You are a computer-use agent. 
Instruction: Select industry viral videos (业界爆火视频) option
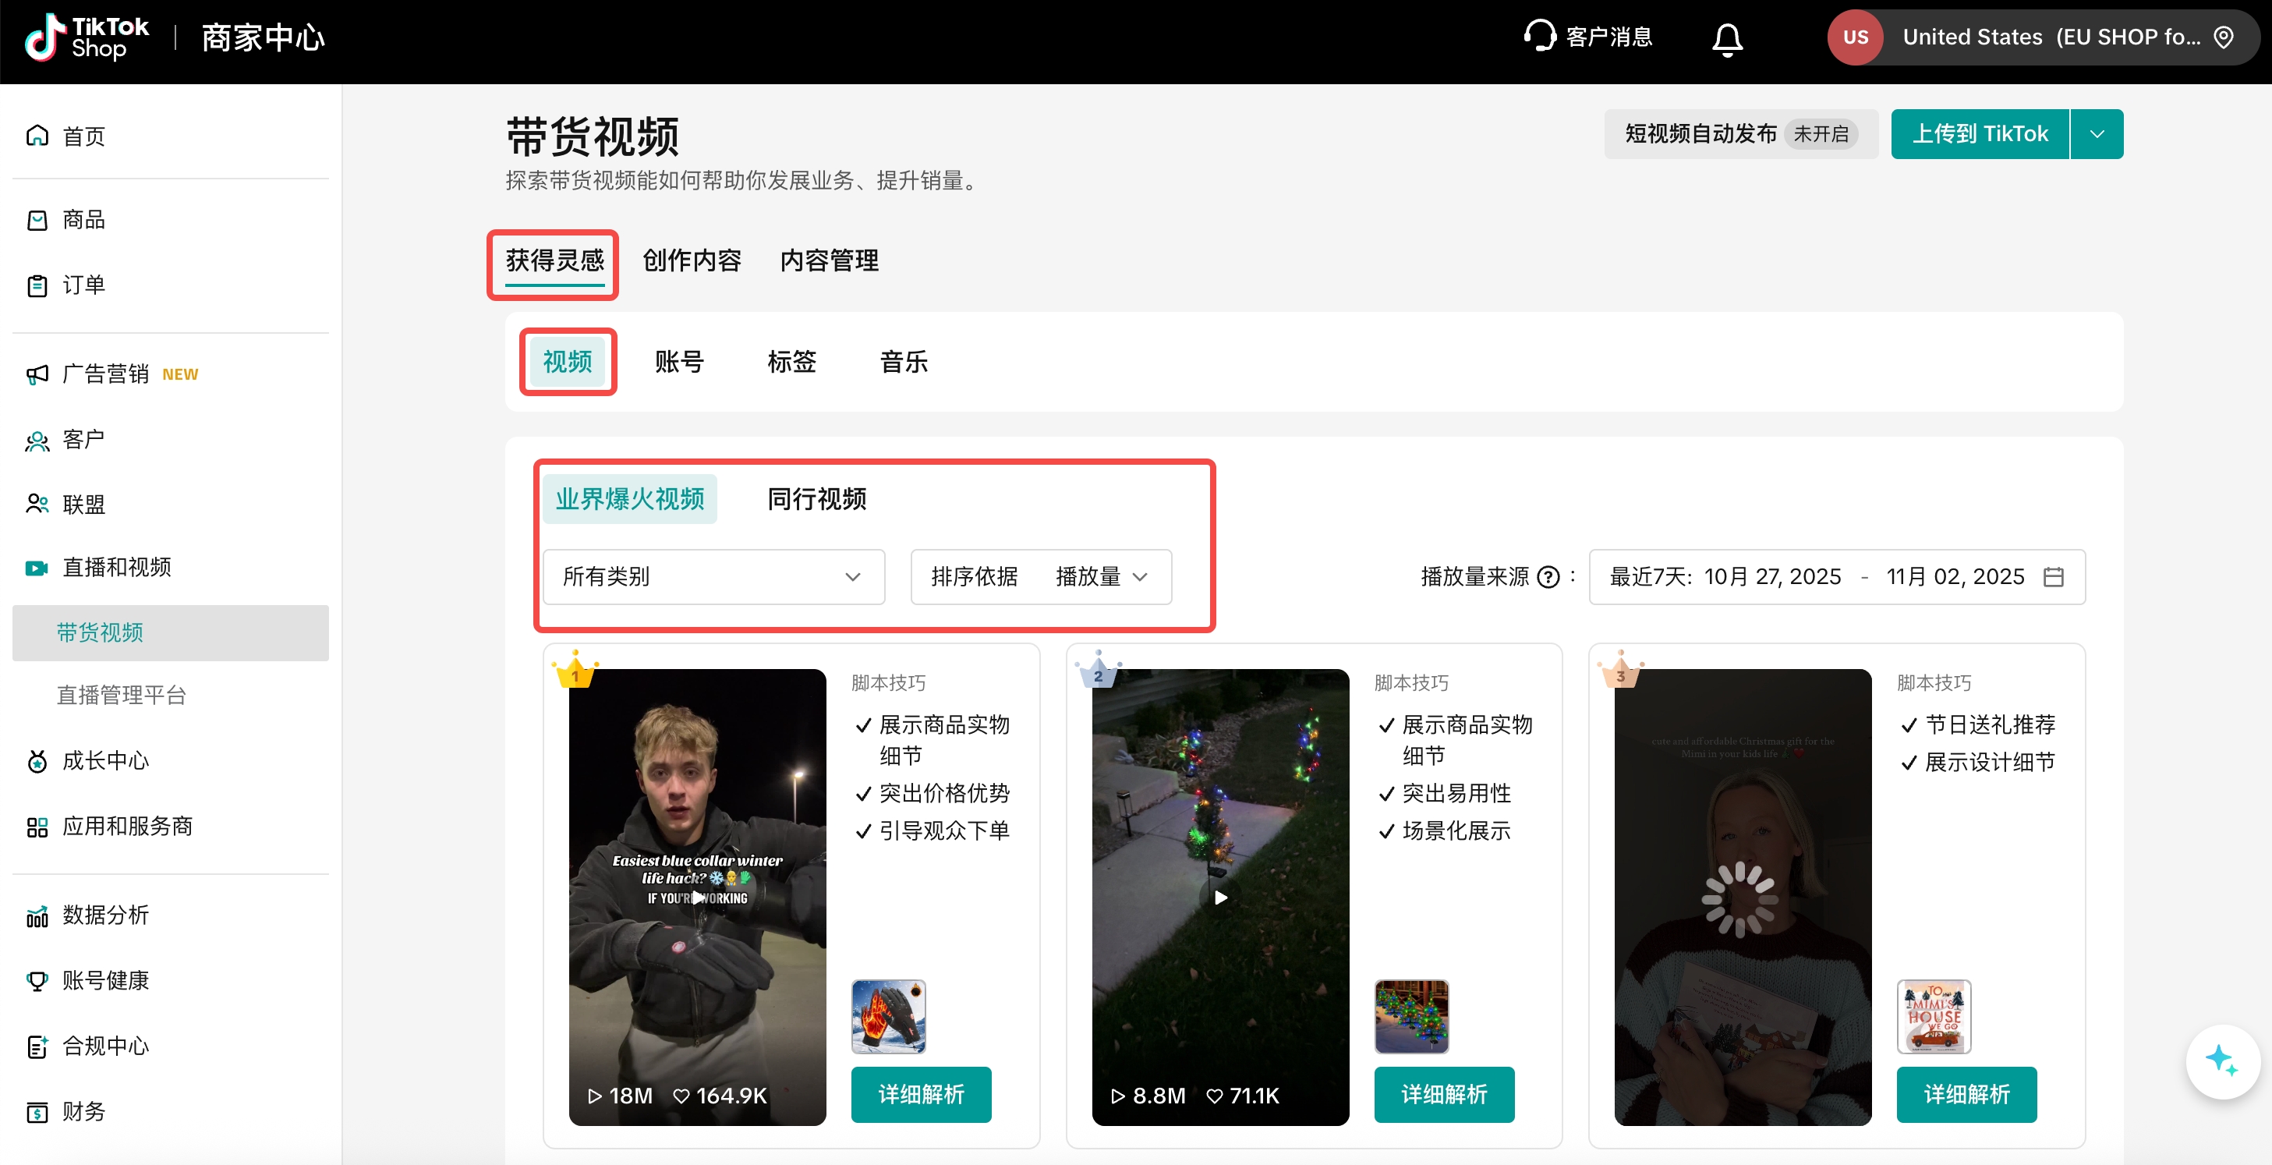[x=629, y=499]
